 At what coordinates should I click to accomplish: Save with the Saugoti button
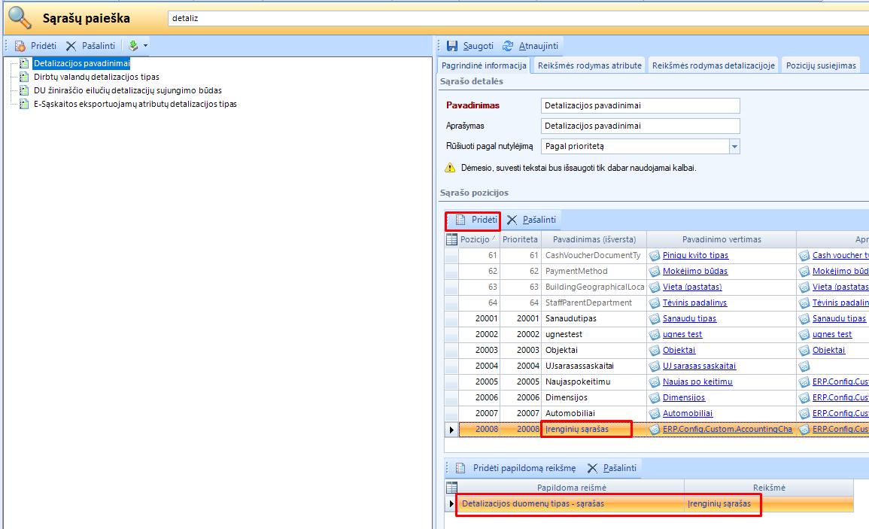pyautogui.click(x=470, y=45)
